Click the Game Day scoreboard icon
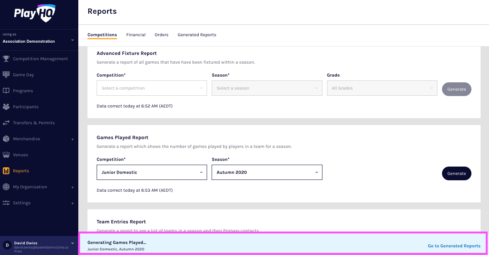 coord(6,75)
